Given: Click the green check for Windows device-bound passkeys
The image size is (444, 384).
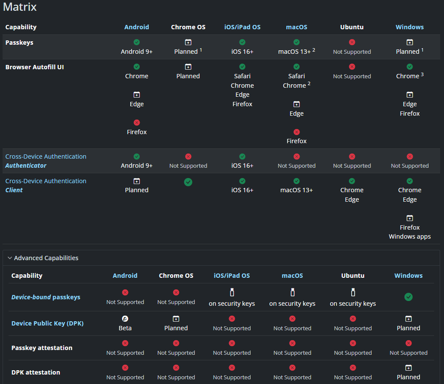Looking at the screenshot, I should tap(408, 297).
